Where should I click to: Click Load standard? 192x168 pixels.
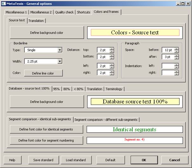(x=76, y=160)
